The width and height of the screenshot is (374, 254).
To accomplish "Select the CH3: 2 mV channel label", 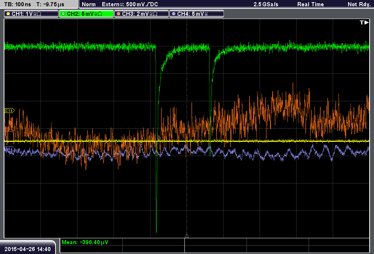I will click(x=141, y=14).
